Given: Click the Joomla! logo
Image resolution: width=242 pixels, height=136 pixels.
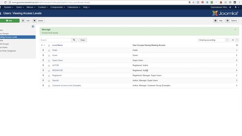Looking at the screenshot, I should 225,14.
